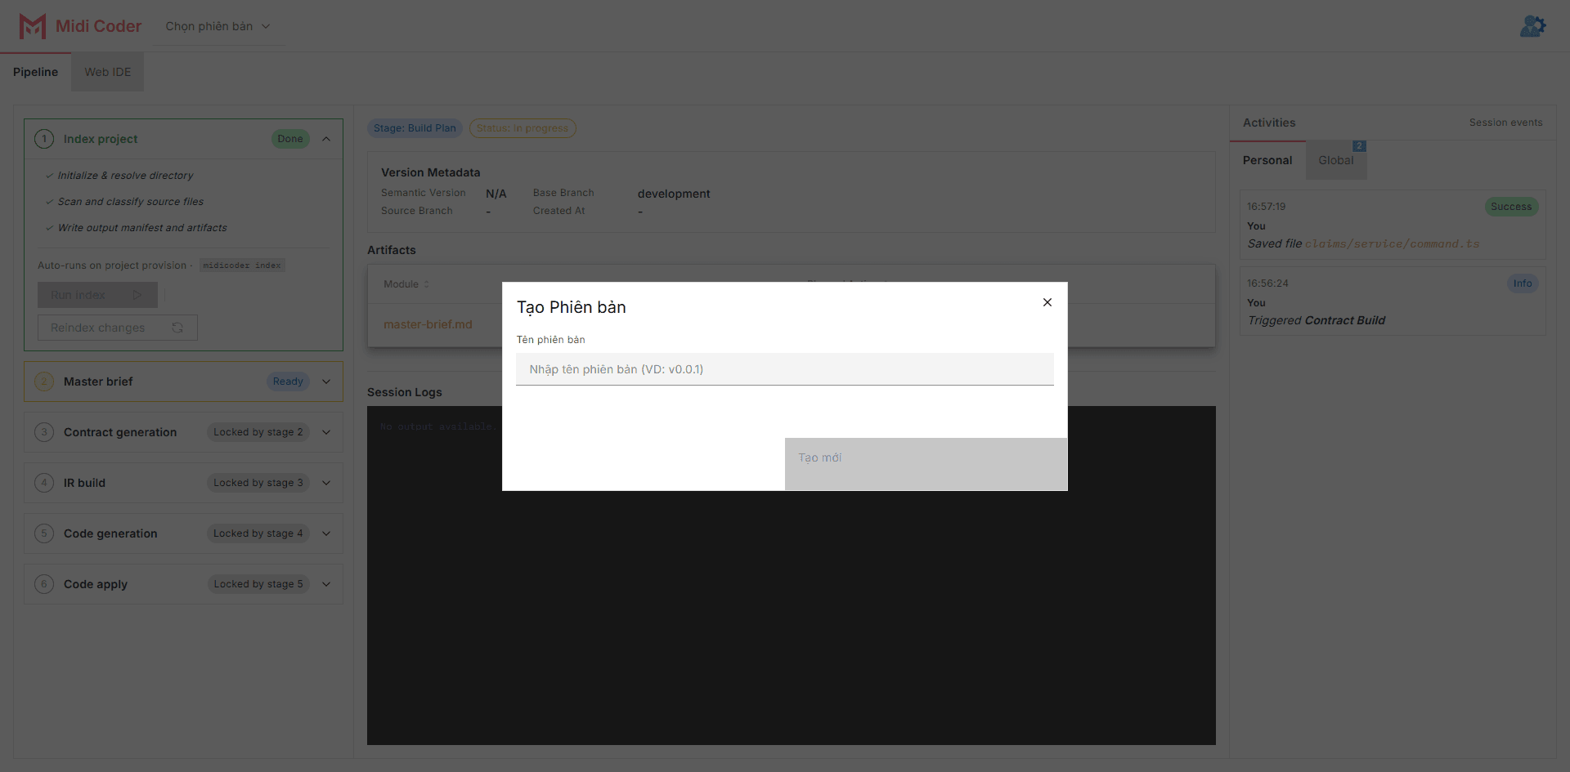
Task: Click the Ready badge on Master brief
Action: (x=288, y=382)
